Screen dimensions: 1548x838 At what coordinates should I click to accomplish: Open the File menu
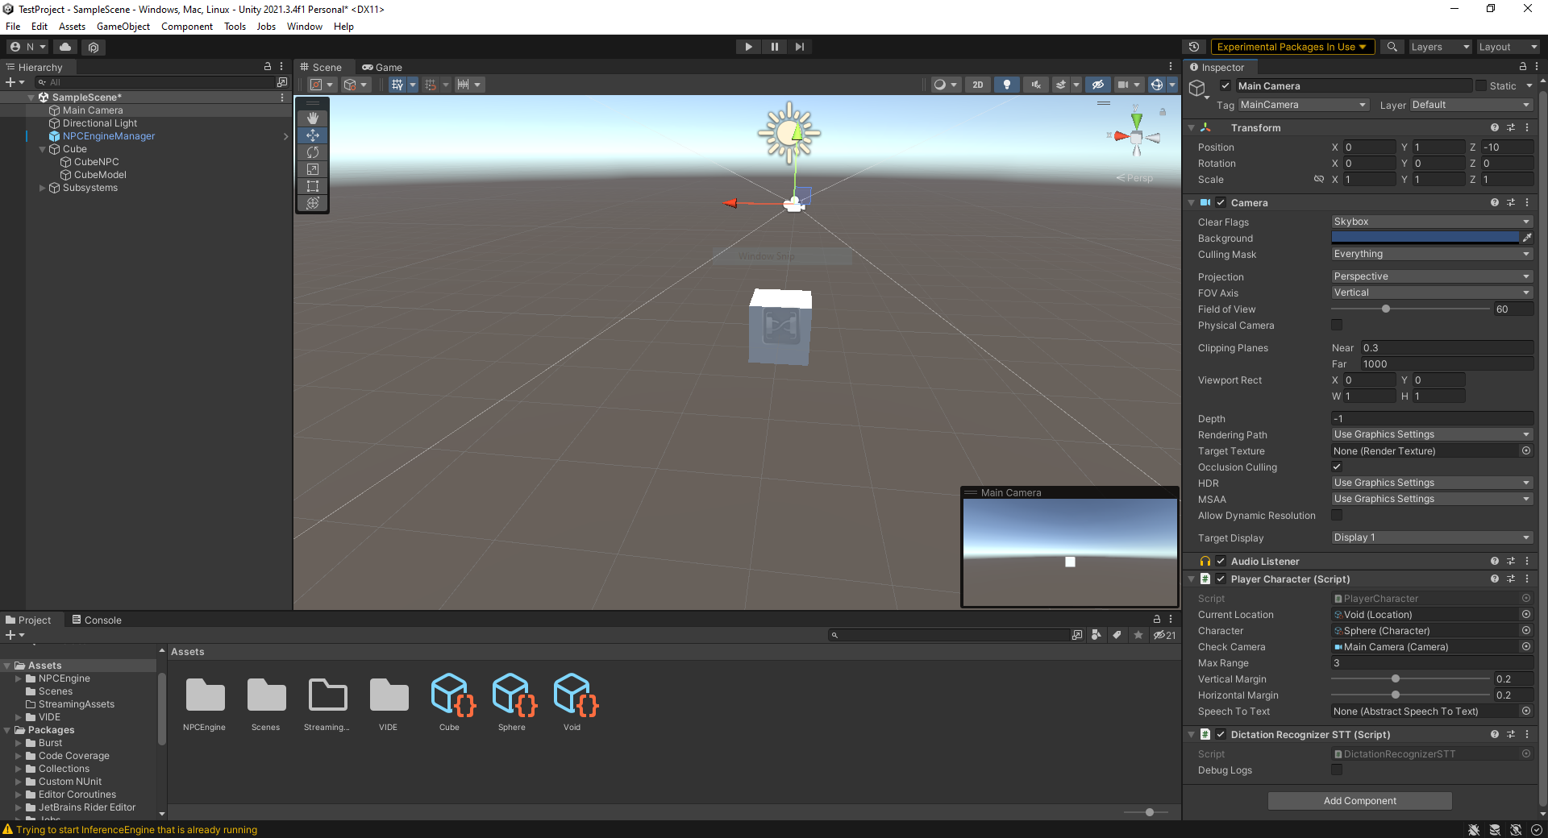(x=13, y=27)
